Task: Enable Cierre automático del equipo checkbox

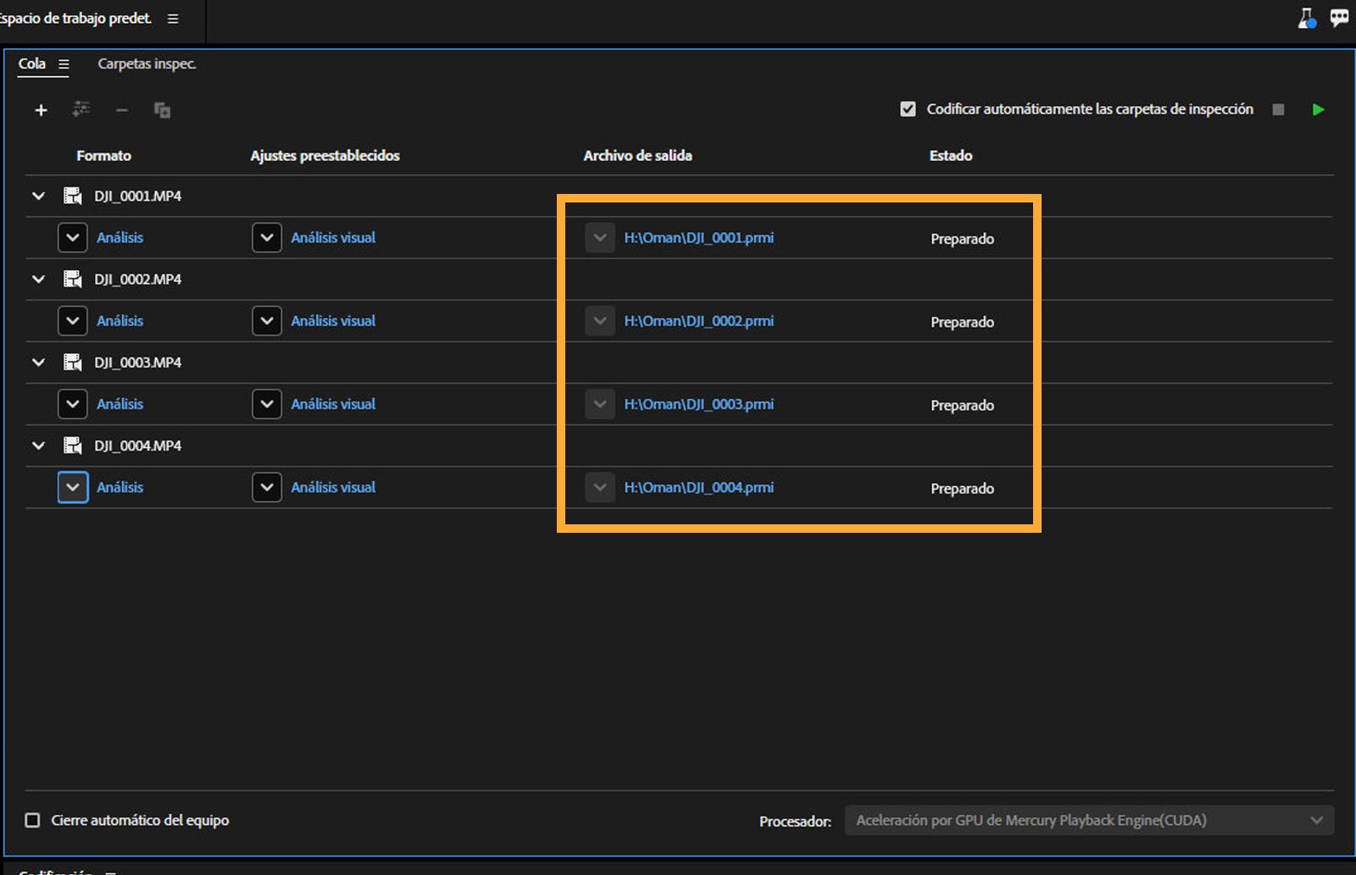Action: point(33,820)
